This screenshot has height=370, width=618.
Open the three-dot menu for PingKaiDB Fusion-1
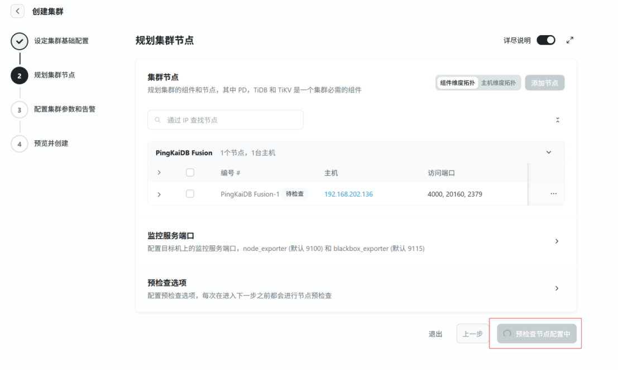pos(553,194)
